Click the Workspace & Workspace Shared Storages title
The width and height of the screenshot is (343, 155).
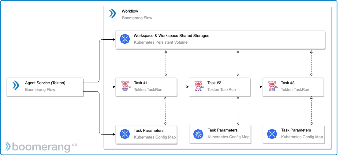[x=171, y=36]
